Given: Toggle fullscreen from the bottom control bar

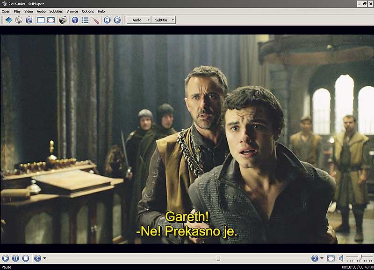Looking at the screenshot, I should click(331, 258).
